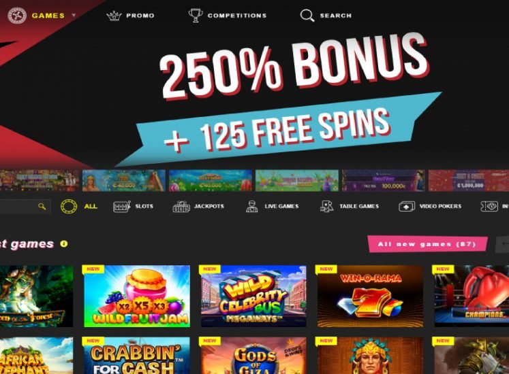Click the previous arrow next to new games
The height and width of the screenshot is (374, 509).
(502, 244)
